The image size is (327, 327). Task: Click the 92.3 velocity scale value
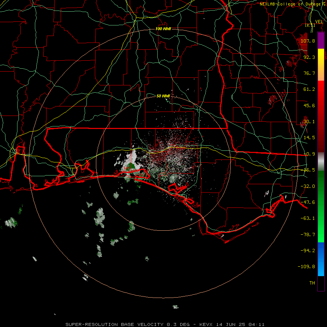tap(309, 57)
